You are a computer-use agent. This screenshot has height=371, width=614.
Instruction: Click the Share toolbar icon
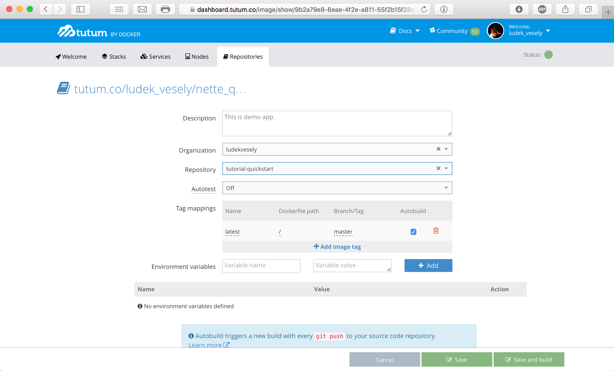click(x=565, y=10)
